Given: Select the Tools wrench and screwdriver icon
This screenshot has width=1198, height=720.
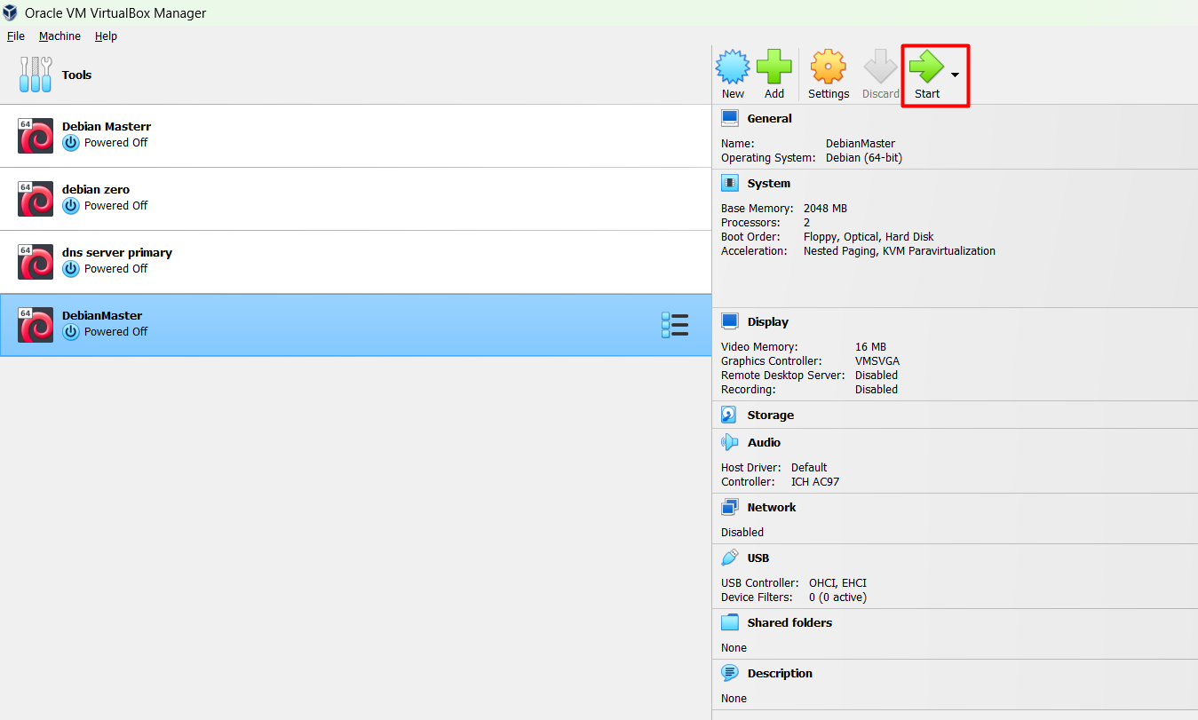Looking at the screenshot, I should point(36,75).
